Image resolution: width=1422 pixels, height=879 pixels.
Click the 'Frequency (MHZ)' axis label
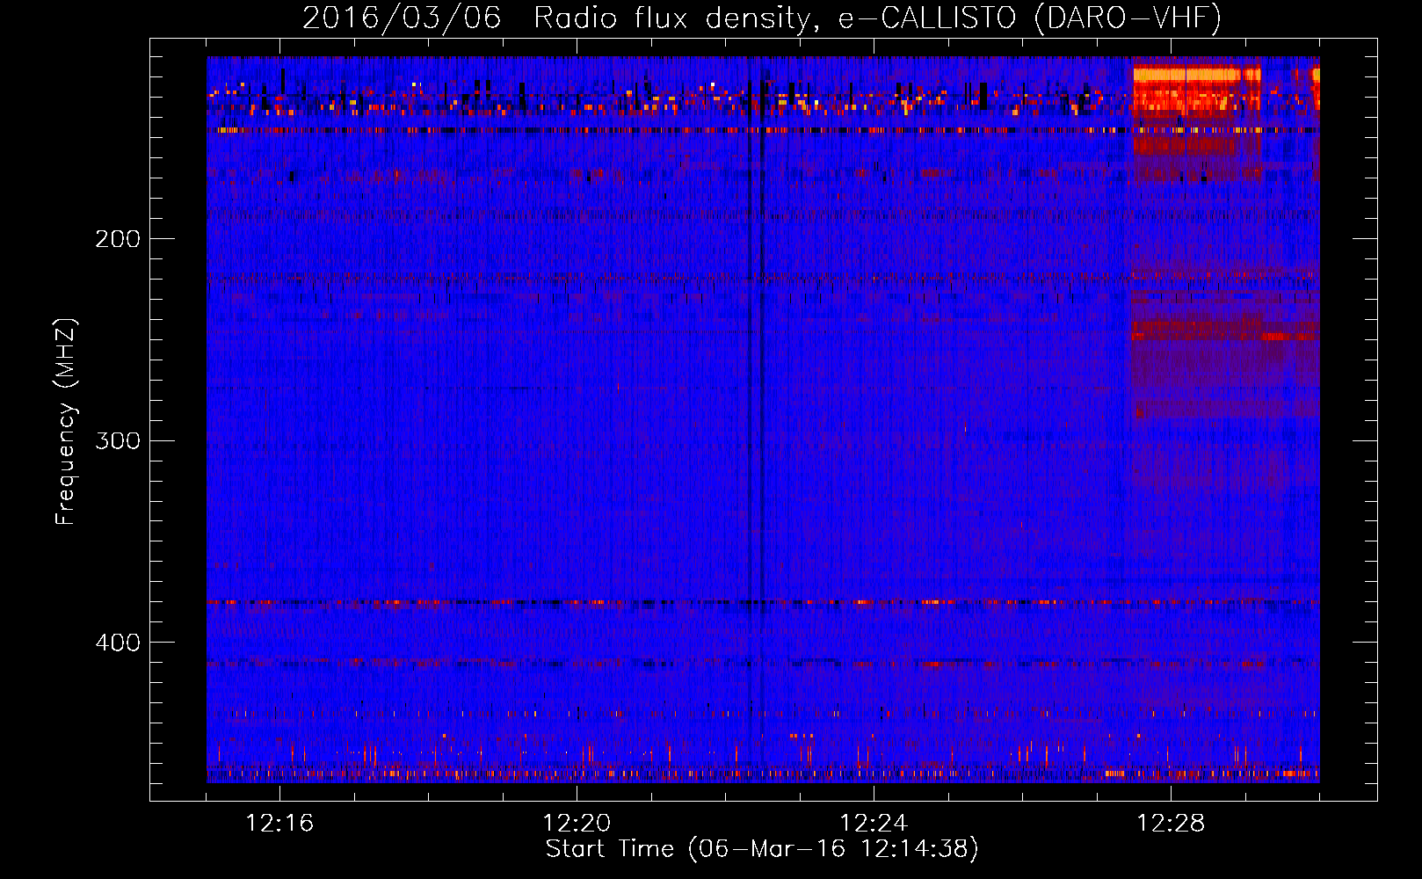point(66,422)
